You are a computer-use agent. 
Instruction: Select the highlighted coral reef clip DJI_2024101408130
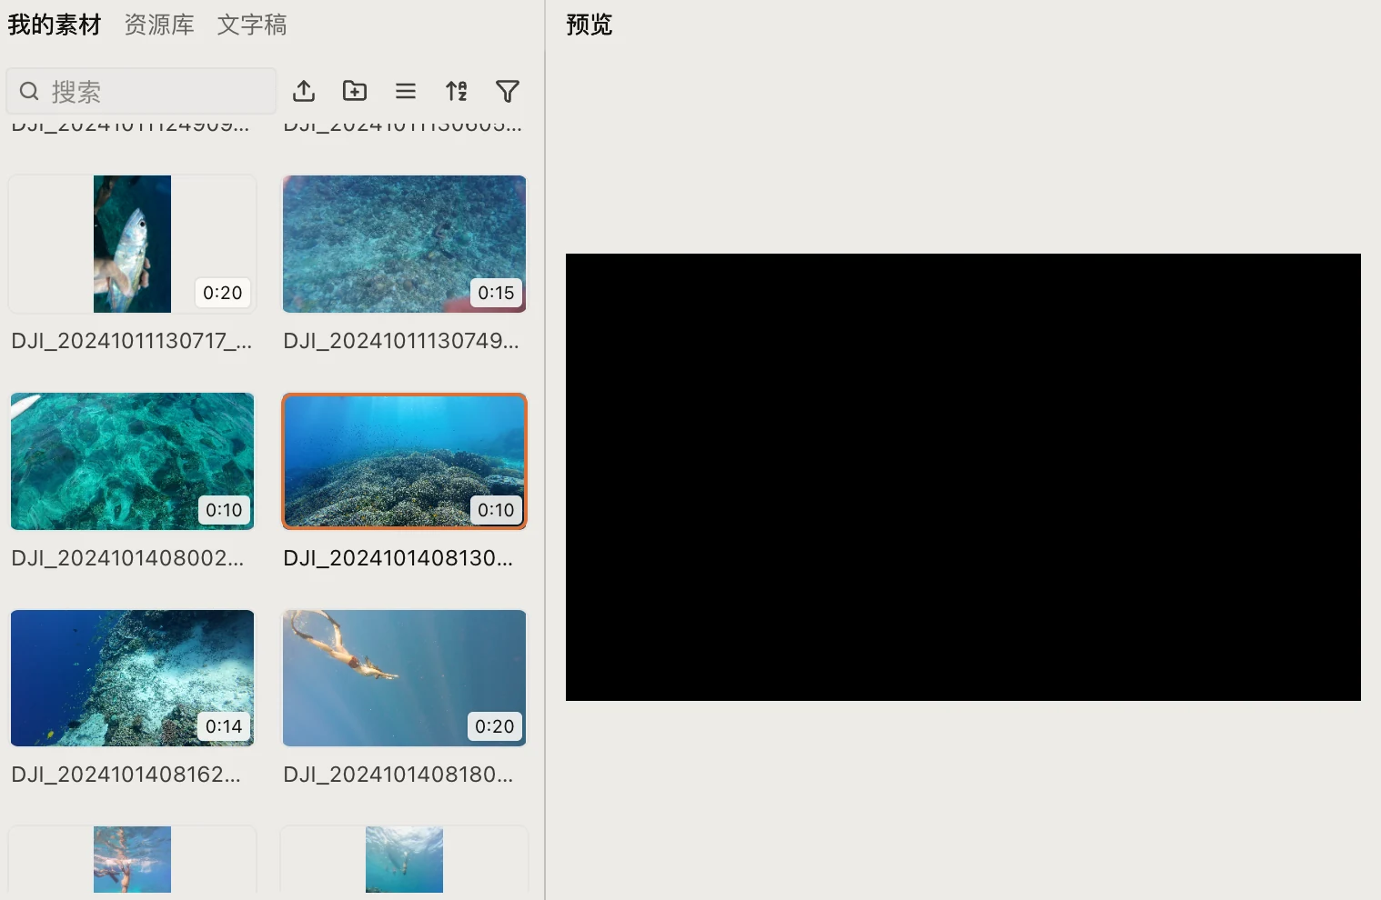click(x=404, y=461)
